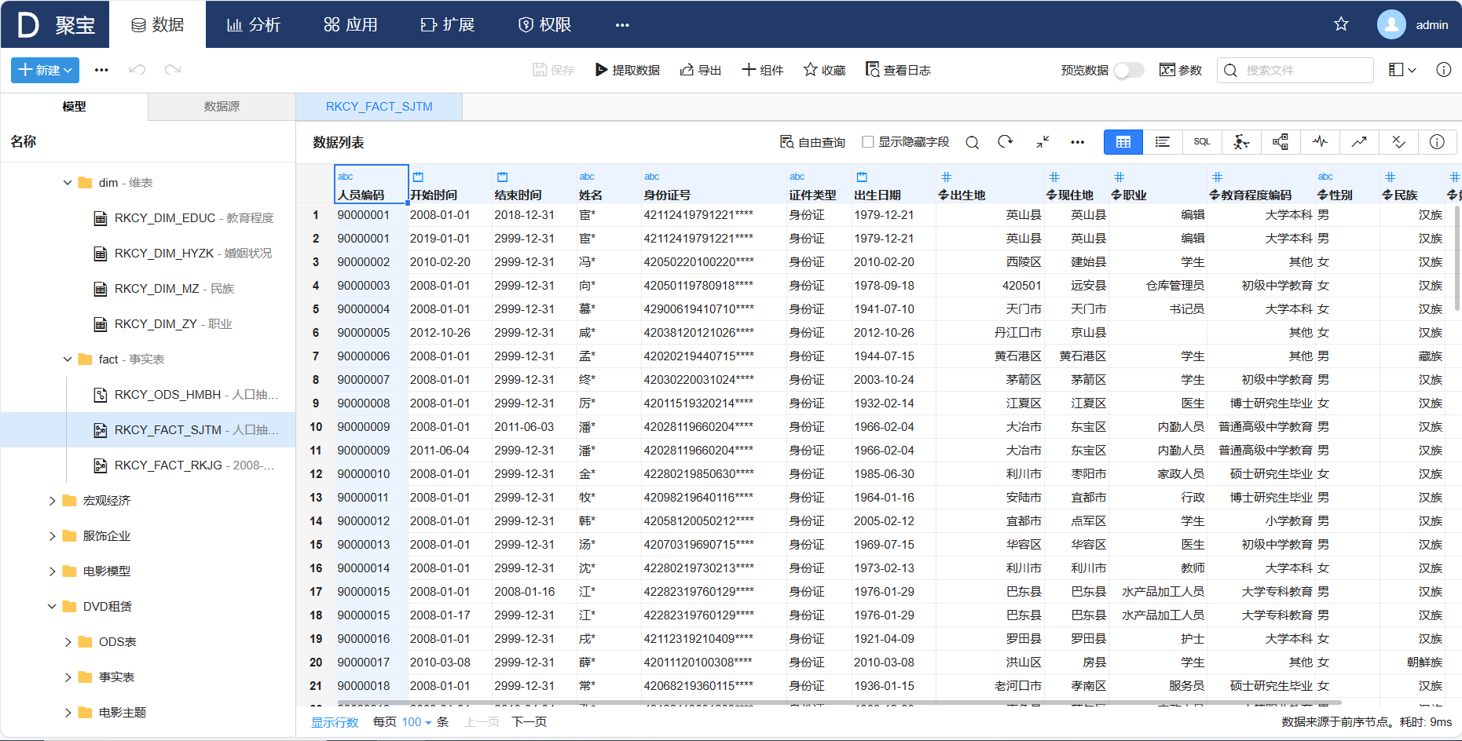Switch to the 数据源 side tab
Screen dimensions: 1462x741
pyautogui.click(x=222, y=107)
